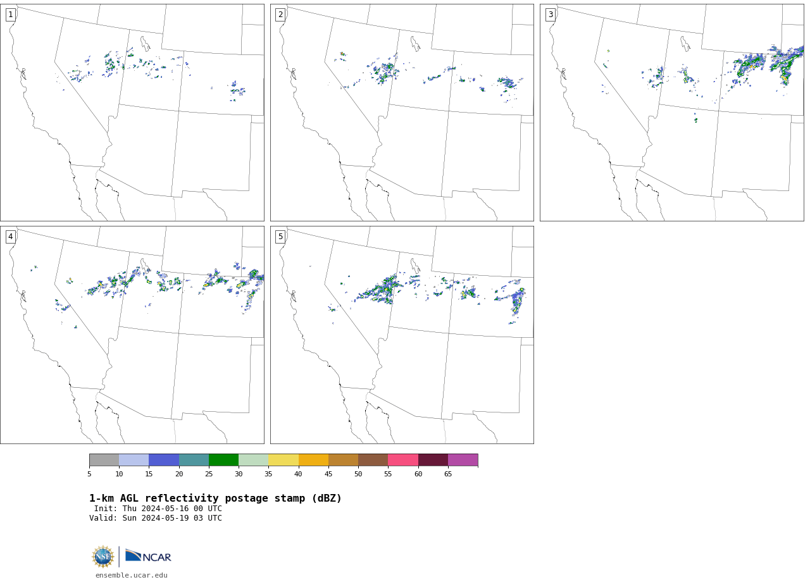Click the member number 5 label box
The width and height of the screenshot is (810, 582).
pos(280,237)
